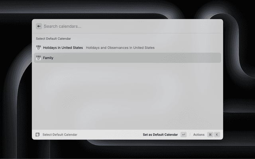The width and height of the screenshot is (255, 159).
Task: Click the K key badge
Action: 217,134
